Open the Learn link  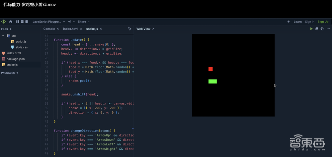tap(298, 22)
